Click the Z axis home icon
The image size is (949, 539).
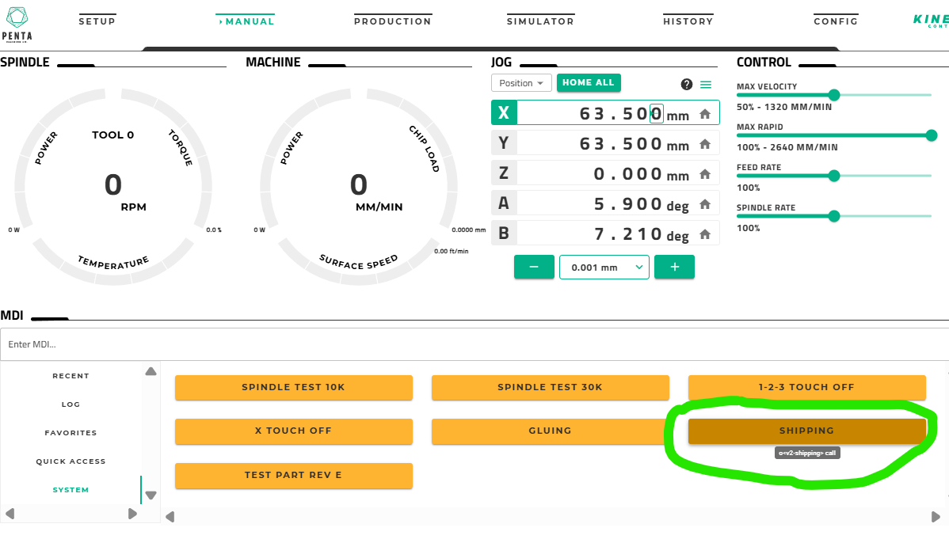[704, 175]
